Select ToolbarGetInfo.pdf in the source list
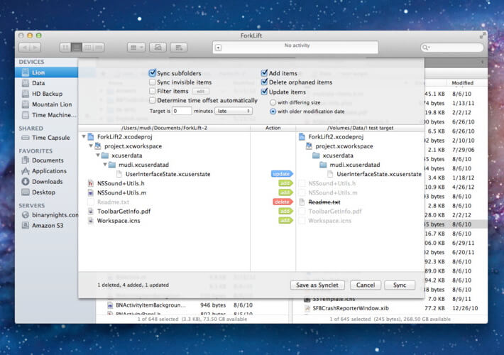The height and width of the screenshot is (355, 504). click(x=124, y=212)
